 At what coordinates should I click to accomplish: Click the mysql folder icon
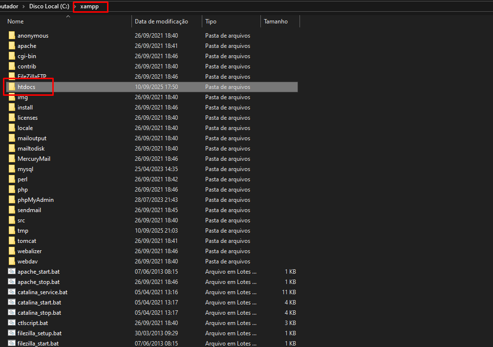point(12,169)
